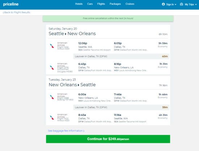Expand the My Trips dropdown arrow
The width and height of the screenshot is (199, 151).
[x=196, y=5]
